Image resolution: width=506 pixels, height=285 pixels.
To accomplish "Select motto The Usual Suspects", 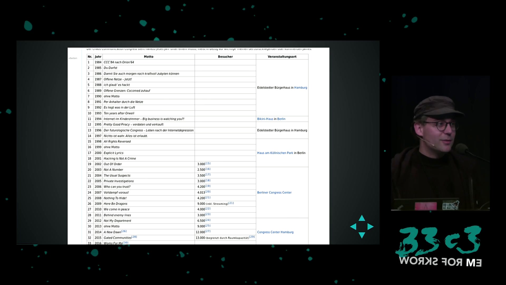I will [117, 175].
